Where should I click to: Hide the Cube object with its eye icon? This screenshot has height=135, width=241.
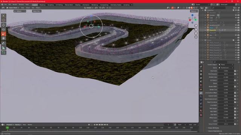tap(236, 18)
